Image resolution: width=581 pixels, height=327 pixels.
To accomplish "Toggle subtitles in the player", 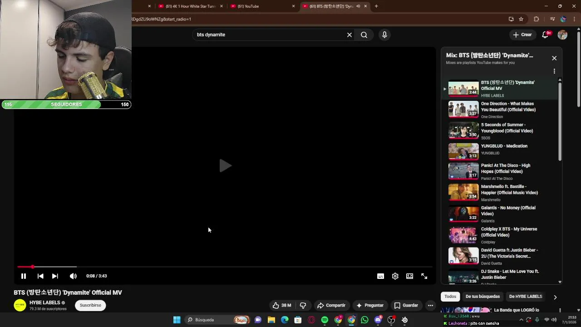I will click(x=380, y=276).
